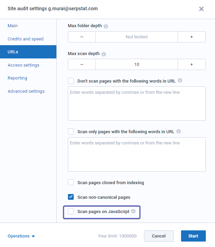Click info icon beside Max scan depth
This screenshot has height=247, width=215.
pyautogui.click(x=104, y=54)
